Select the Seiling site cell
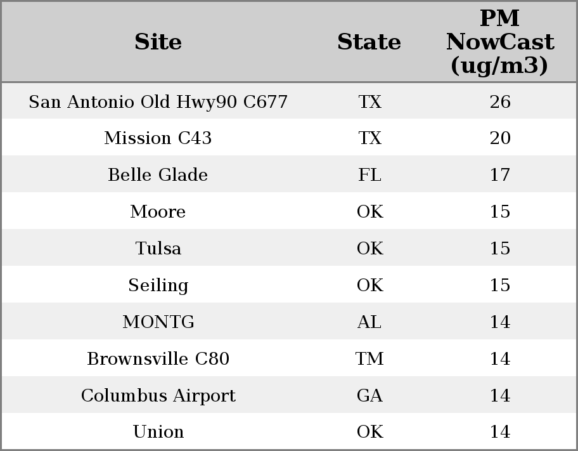 (x=158, y=285)
